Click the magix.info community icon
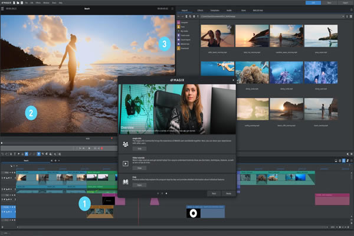 (x=125, y=143)
